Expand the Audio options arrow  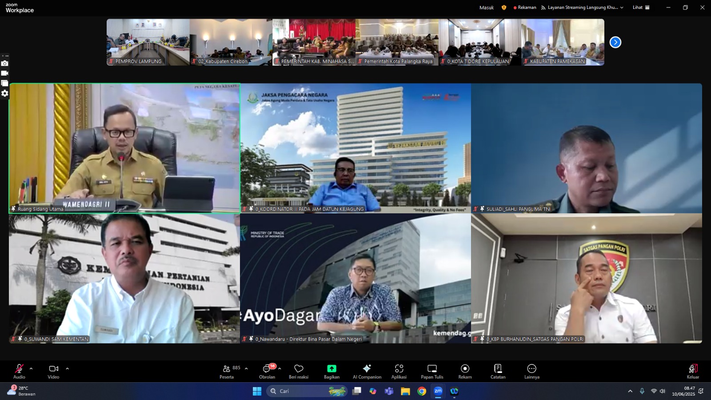pyautogui.click(x=31, y=368)
